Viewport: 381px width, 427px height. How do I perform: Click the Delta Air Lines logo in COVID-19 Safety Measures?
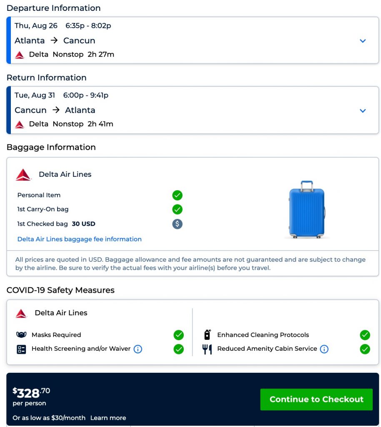point(21,313)
